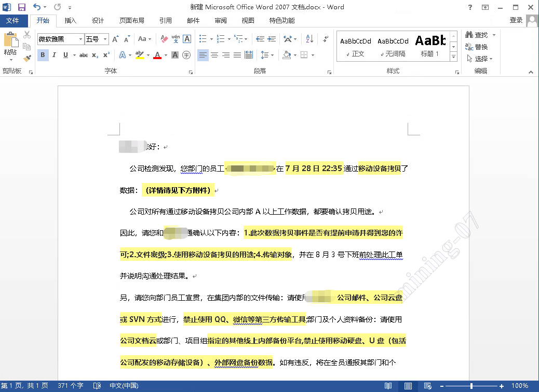Click the superscript icon

coord(106,54)
